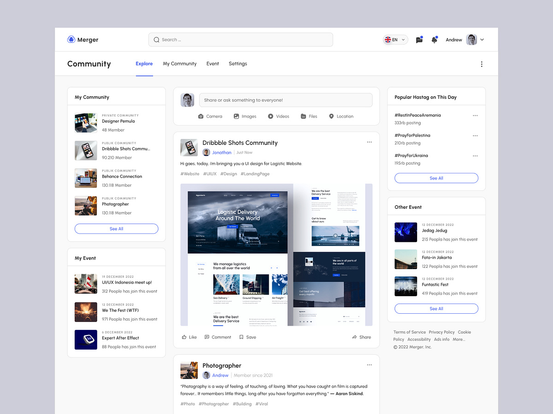Open Jonathan's profile link

pyautogui.click(x=222, y=152)
